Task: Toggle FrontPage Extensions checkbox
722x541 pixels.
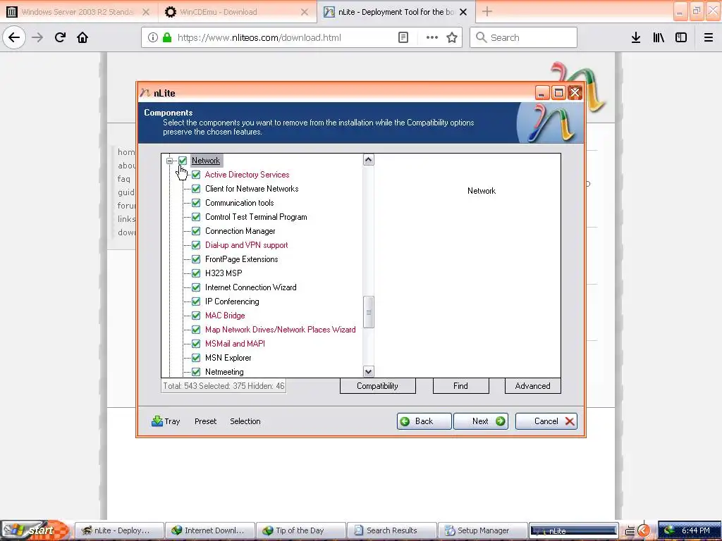Action: pos(196,259)
